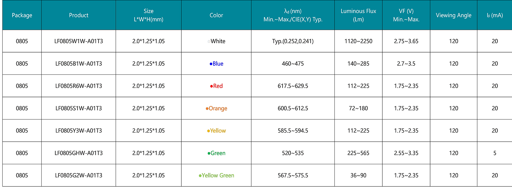Click the yellow green color dot
Screen dimensions: 512x195
pos(200,176)
